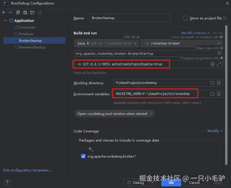The height and width of the screenshot is (188, 231).
Task: Remove the selected configuration with minus icon
Action: (x=11, y=12)
